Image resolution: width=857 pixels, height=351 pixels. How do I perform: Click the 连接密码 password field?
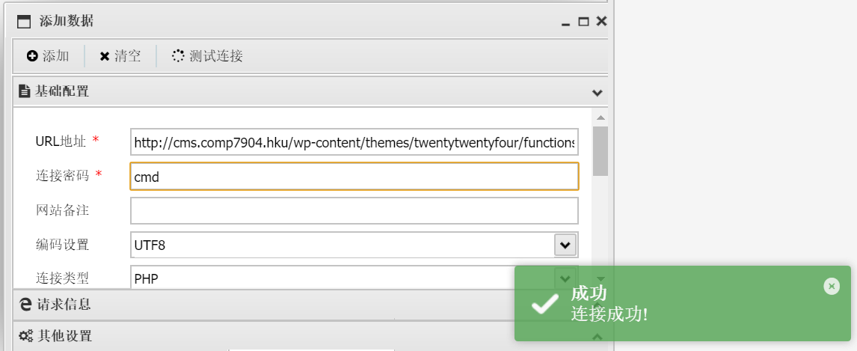point(353,177)
